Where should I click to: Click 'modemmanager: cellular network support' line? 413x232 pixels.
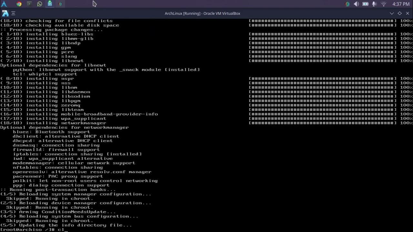(74, 163)
